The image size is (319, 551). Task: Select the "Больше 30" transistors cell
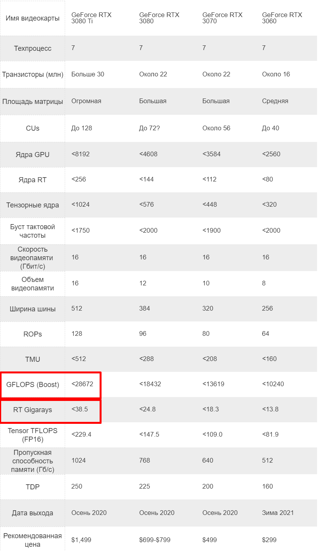coord(88,74)
